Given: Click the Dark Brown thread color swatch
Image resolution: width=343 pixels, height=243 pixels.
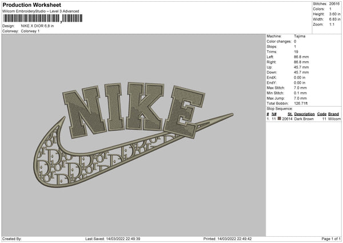Looking at the screenshot, I should [280, 119].
